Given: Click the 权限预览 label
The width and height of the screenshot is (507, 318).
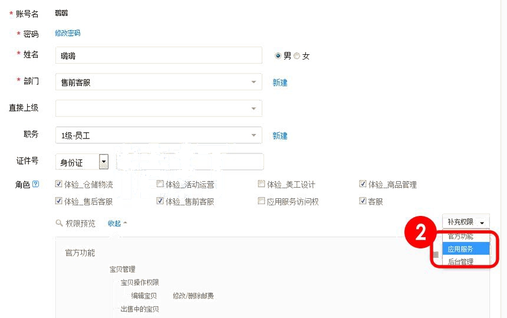Looking at the screenshot, I should pos(81,223).
